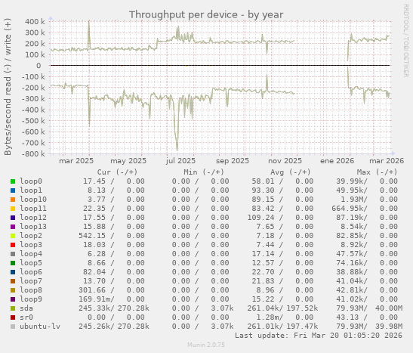Click the loop12 dark blue swatch
This screenshot has width=413, height=353.
click(x=13, y=218)
